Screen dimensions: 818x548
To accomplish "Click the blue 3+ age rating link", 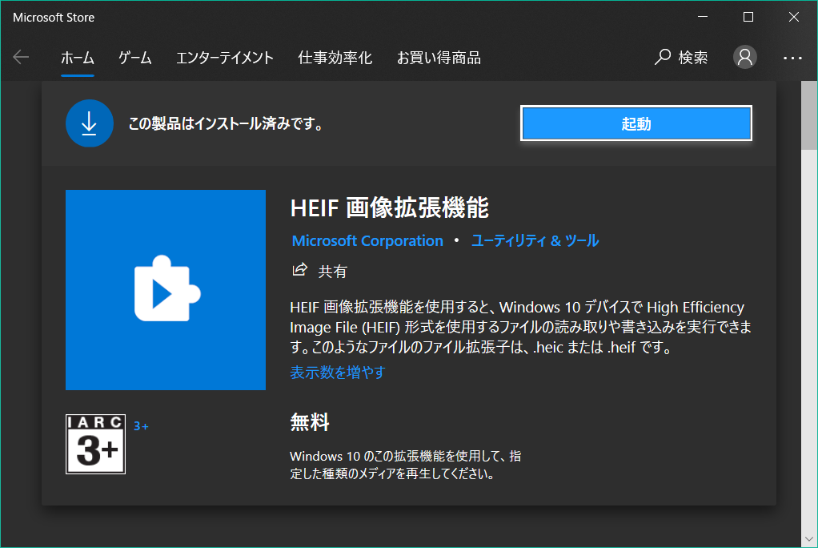I will (x=141, y=426).
